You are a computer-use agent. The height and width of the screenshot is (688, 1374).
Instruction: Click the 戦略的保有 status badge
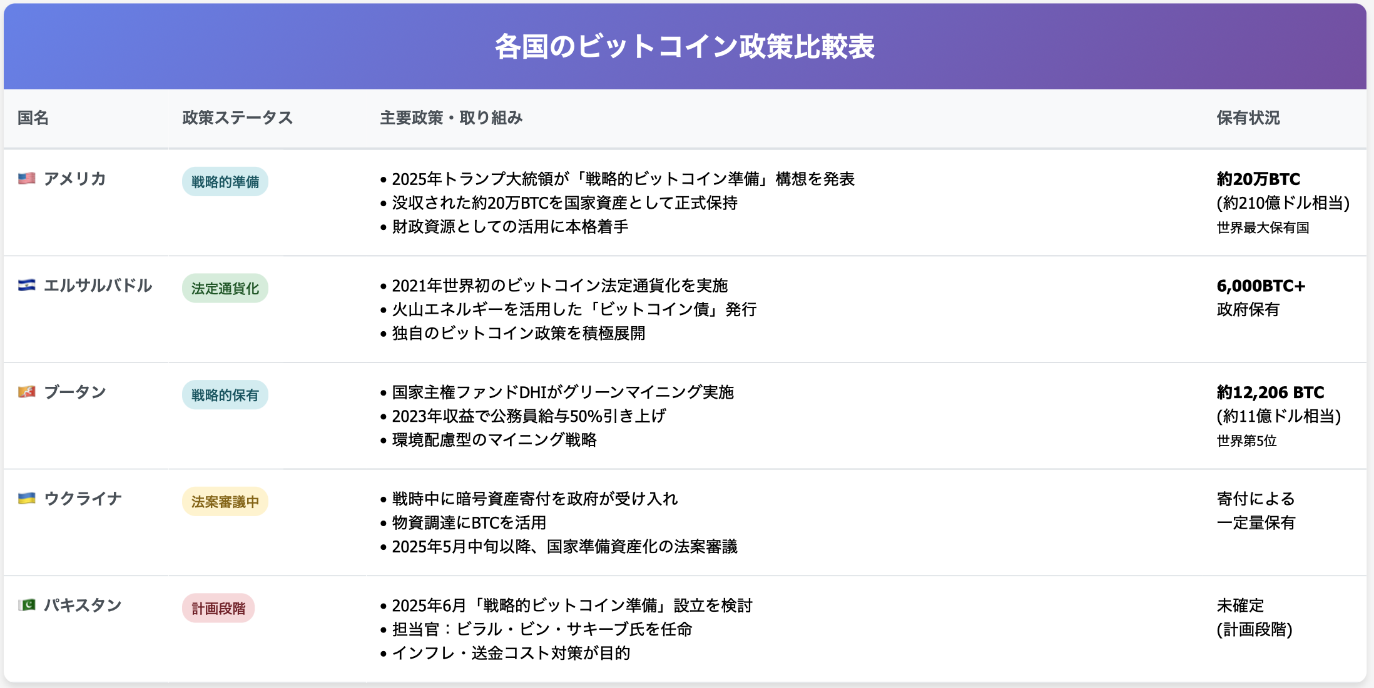(225, 395)
